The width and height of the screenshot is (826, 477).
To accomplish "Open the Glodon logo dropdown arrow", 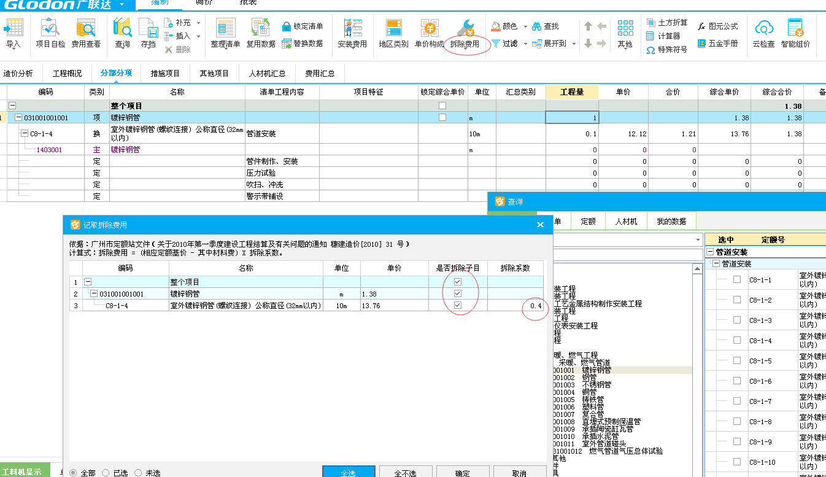I will point(122,4).
